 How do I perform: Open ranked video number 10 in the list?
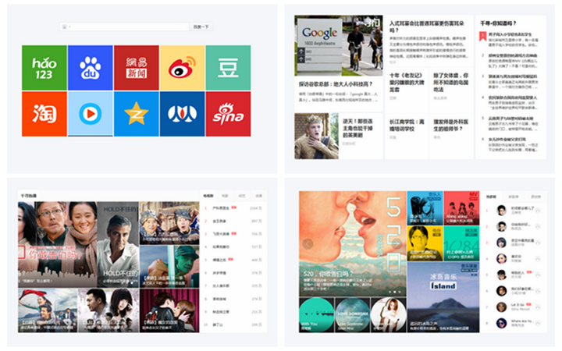tap(233, 324)
